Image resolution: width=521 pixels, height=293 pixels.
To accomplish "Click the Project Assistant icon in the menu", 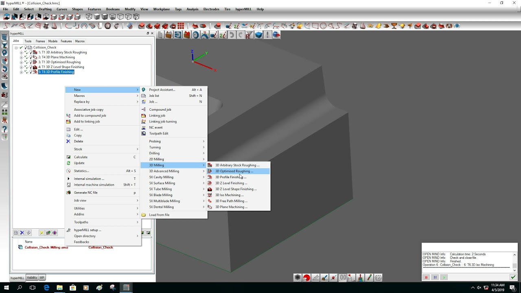I will click(143, 90).
